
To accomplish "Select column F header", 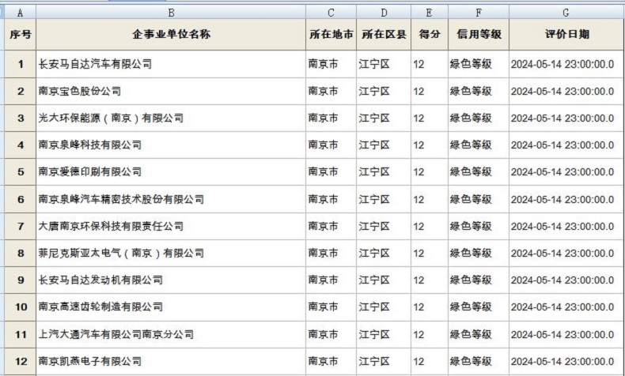I will pyautogui.click(x=479, y=13).
